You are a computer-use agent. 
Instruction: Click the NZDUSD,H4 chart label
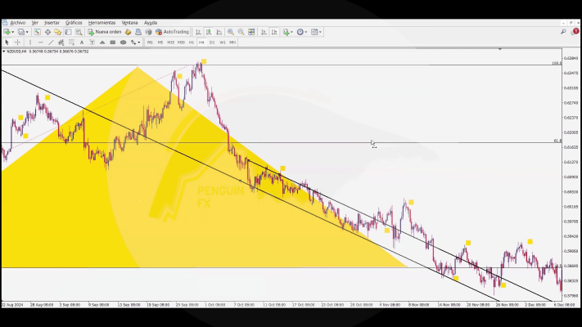click(x=18, y=51)
